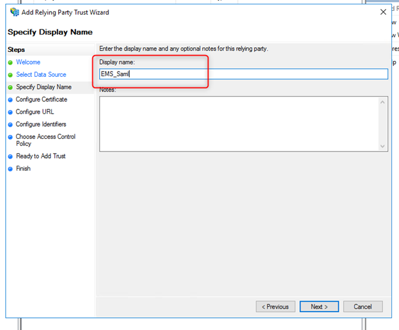This screenshot has height=330, width=399.
Task: Click the blue bullet beside Choose Access Control Policy
Action: click(10, 137)
